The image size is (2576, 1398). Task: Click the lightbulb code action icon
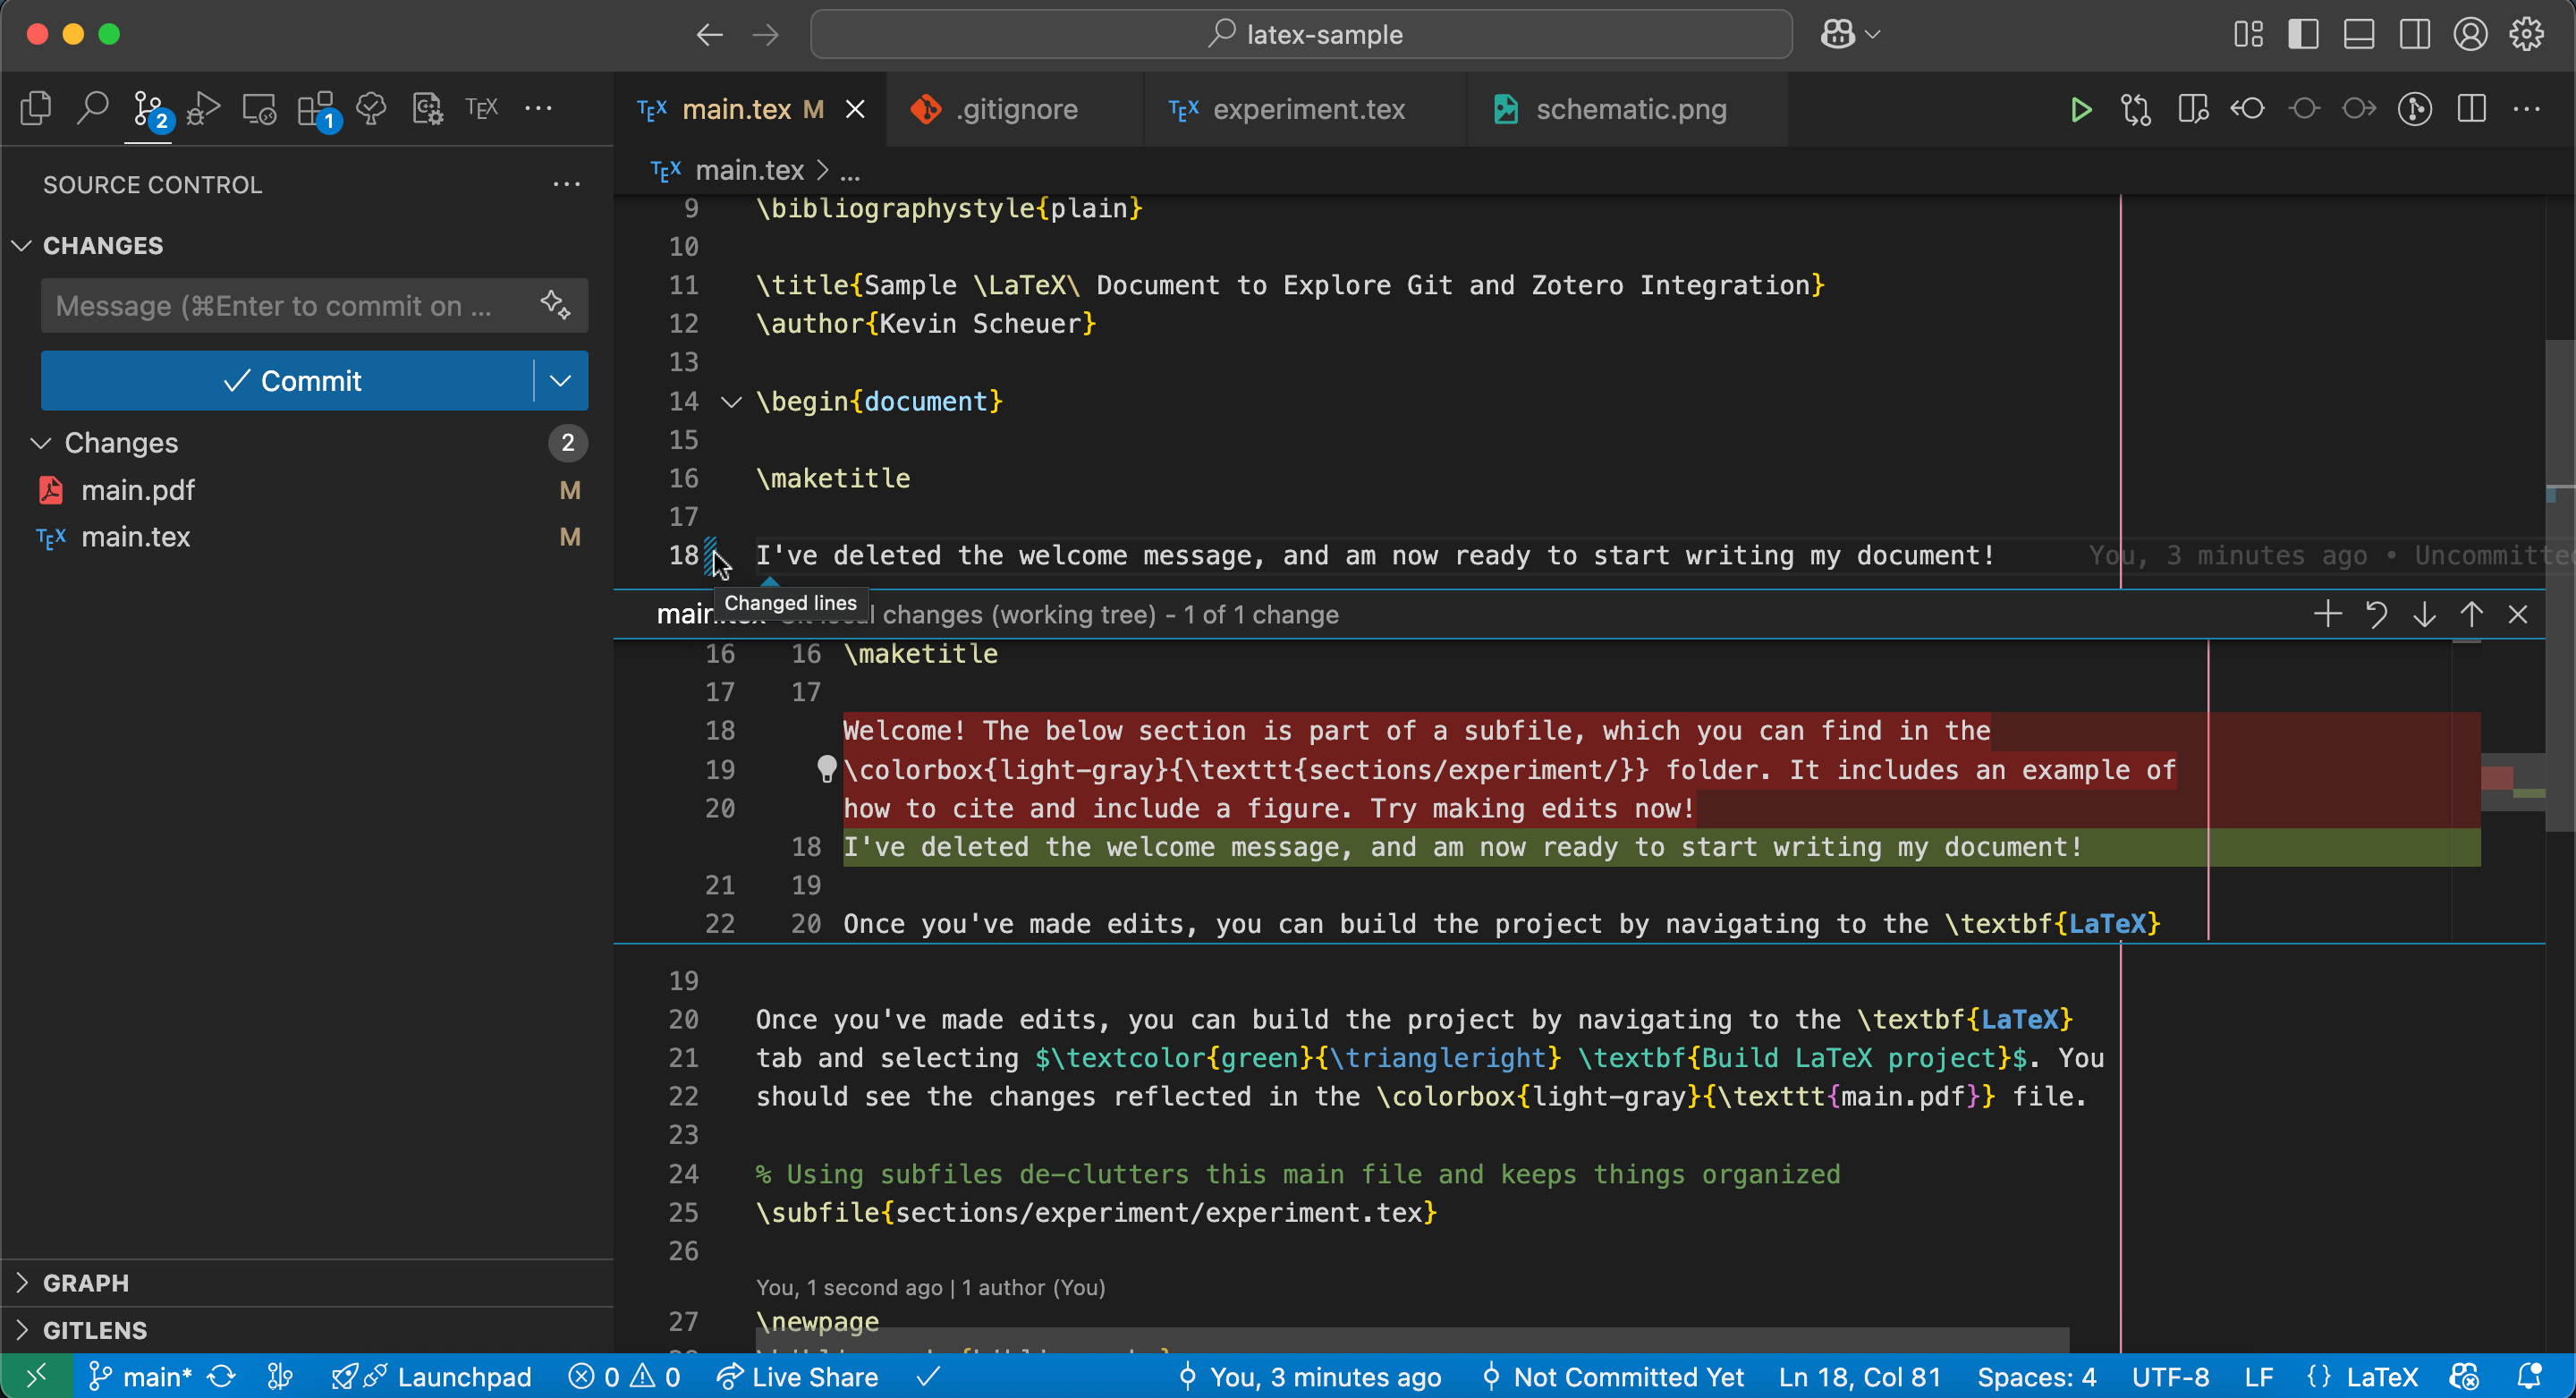click(826, 769)
